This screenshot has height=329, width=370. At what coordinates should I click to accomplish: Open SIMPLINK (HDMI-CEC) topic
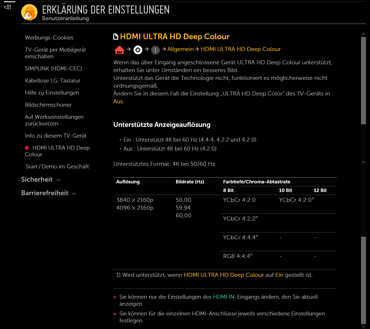click(53, 68)
